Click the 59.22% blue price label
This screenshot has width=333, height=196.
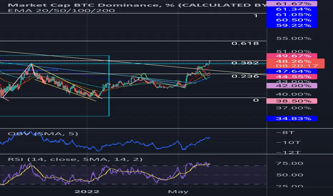pos(292,25)
